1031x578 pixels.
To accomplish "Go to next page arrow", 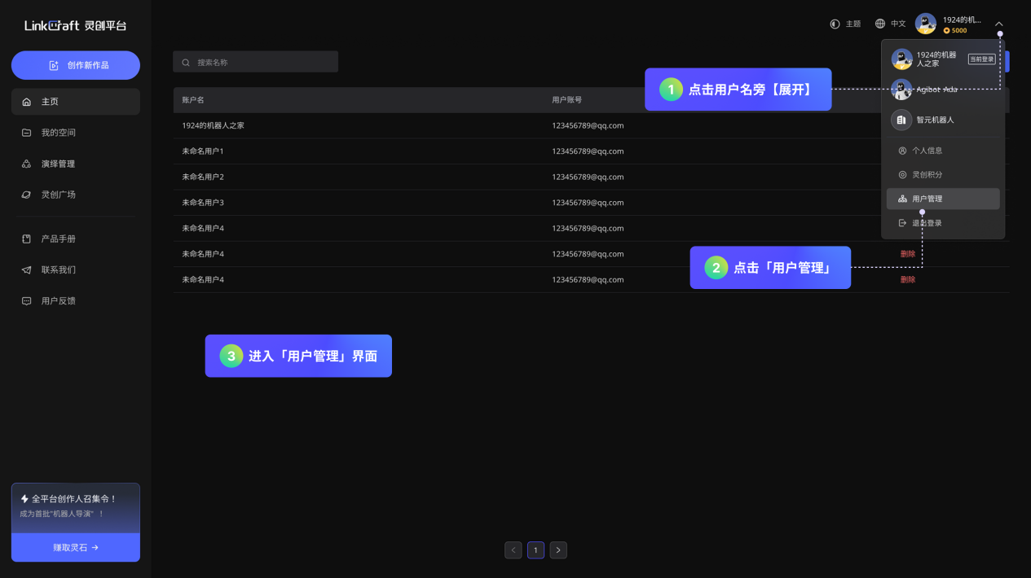I will 558,550.
